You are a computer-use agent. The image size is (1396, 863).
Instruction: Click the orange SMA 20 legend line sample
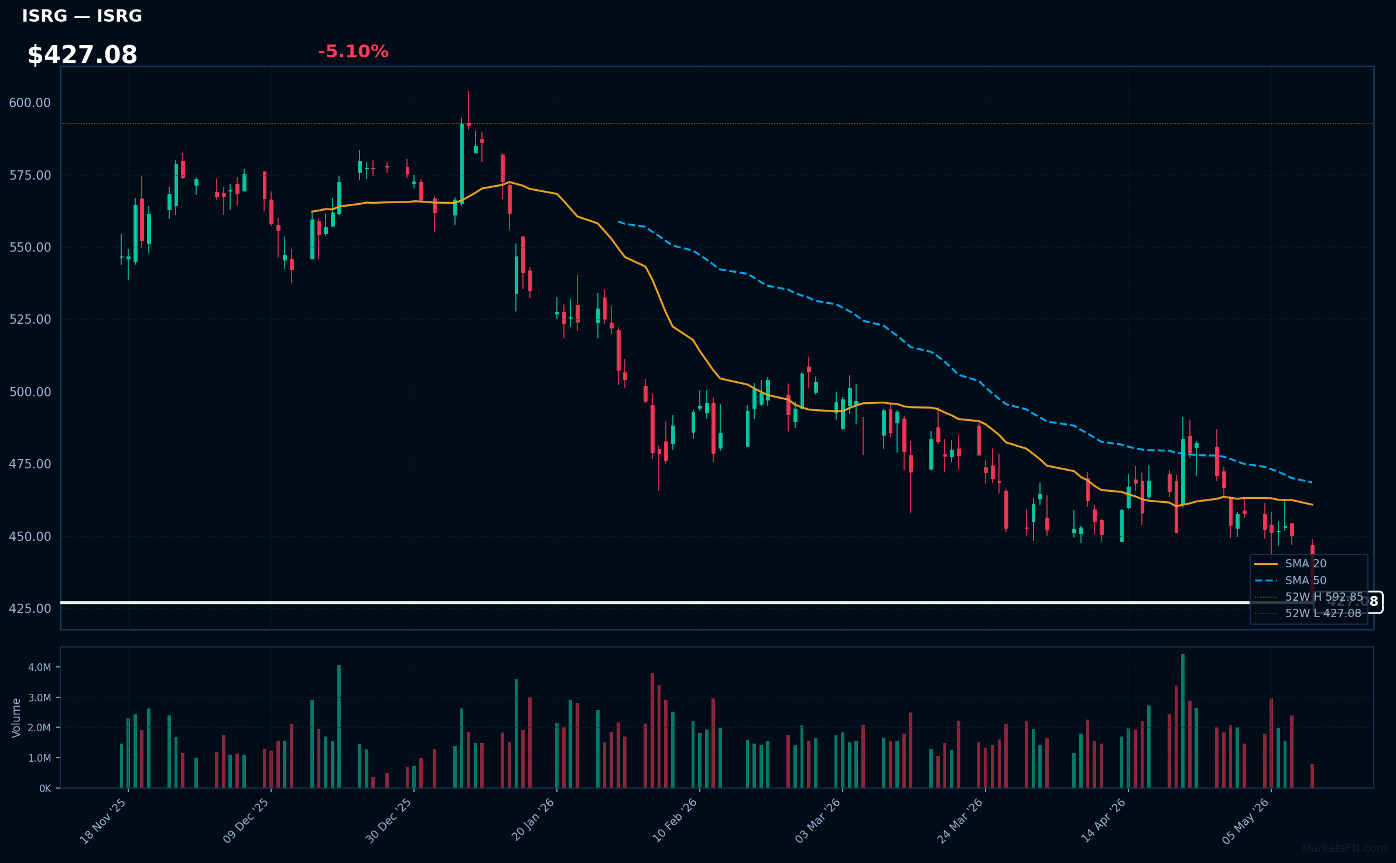[x=1266, y=564]
